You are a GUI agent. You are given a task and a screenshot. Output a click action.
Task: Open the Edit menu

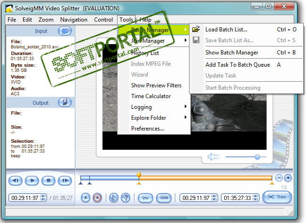click(27, 20)
